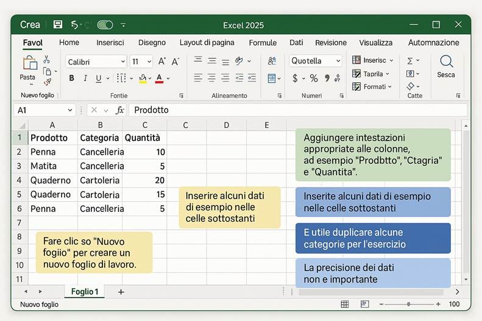Expand the Name Box dropdown for A1

[69, 110]
